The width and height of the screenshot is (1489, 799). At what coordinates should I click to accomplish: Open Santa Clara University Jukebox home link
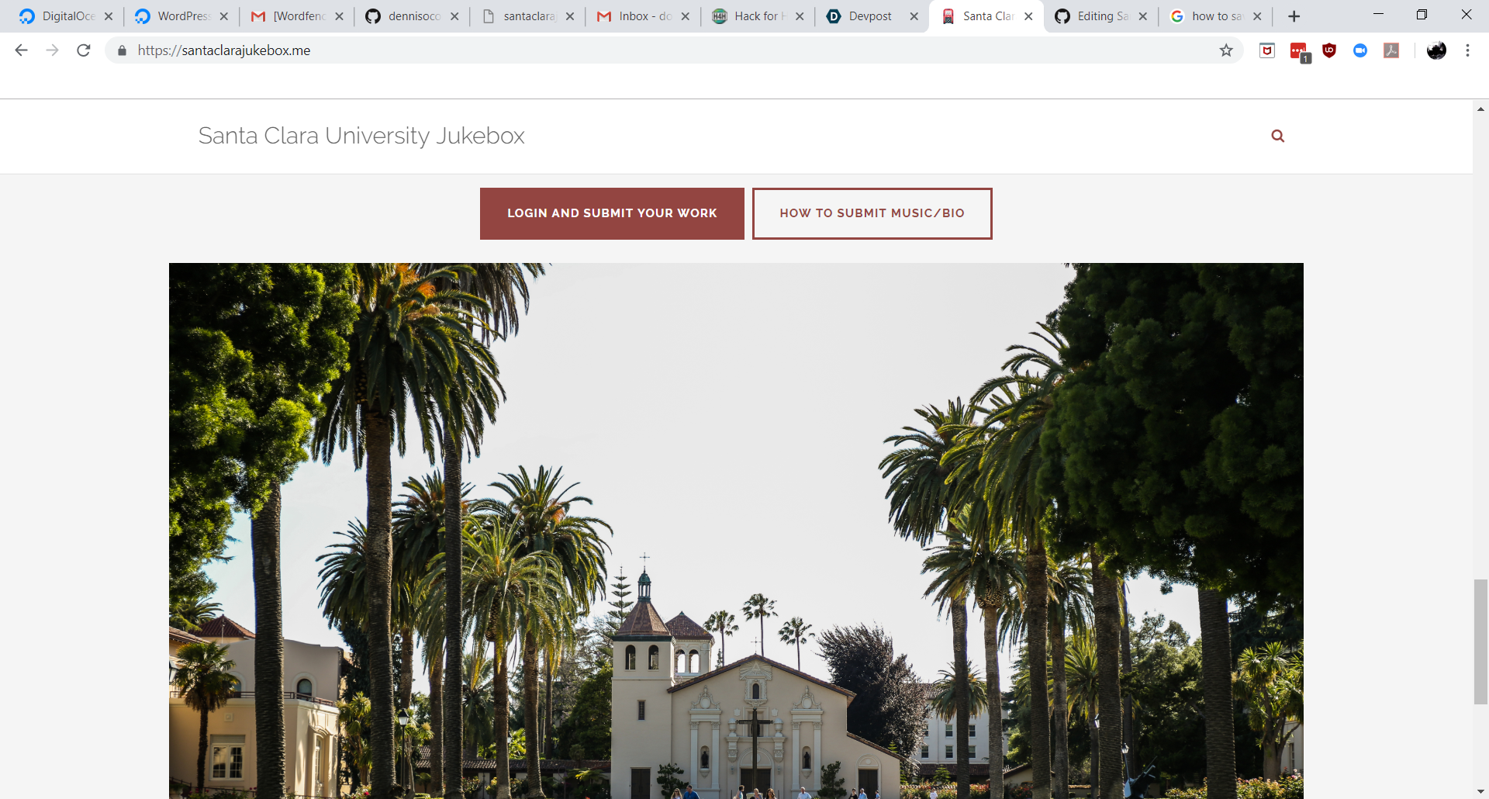coord(361,136)
